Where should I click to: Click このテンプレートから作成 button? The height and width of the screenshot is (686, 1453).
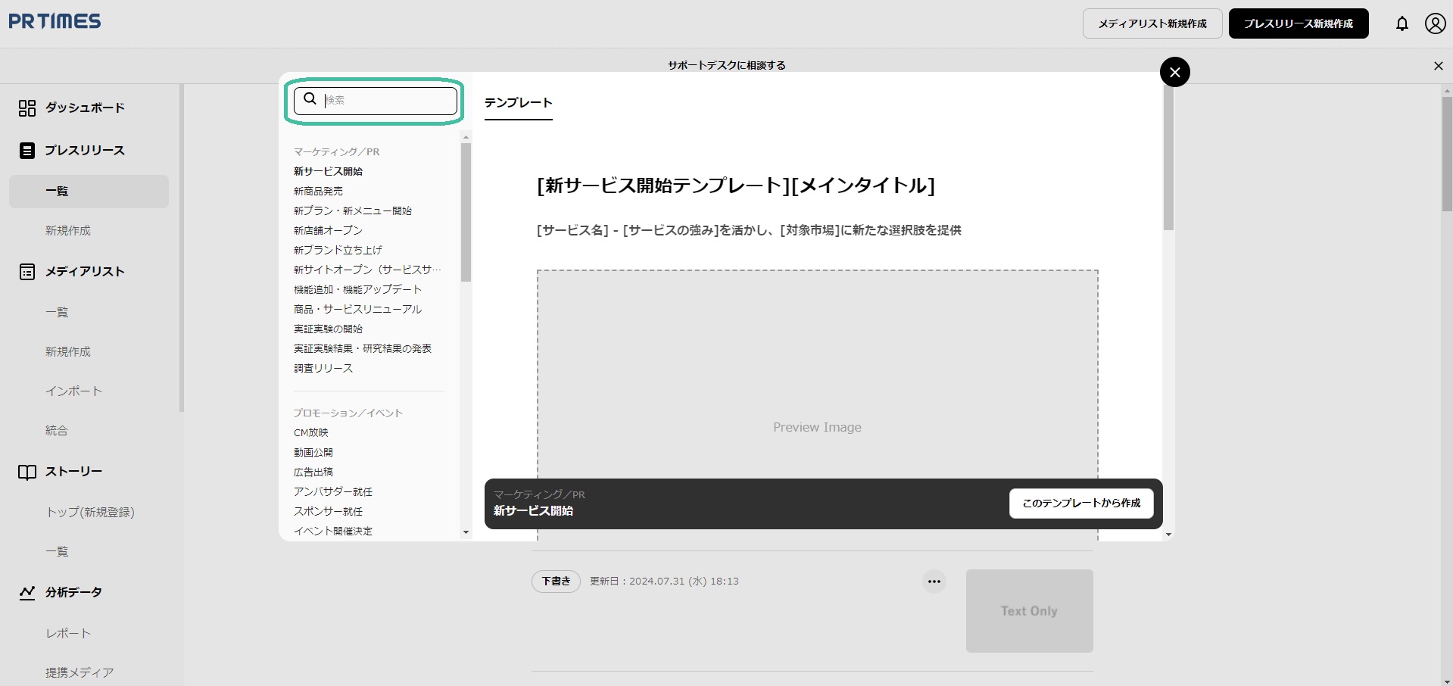[x=1080, y=504]
